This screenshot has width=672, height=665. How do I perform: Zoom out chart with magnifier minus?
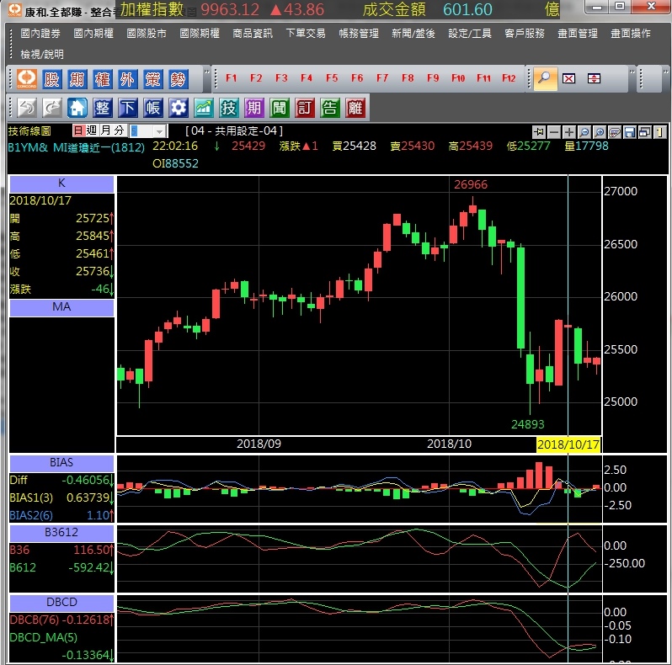584,132
